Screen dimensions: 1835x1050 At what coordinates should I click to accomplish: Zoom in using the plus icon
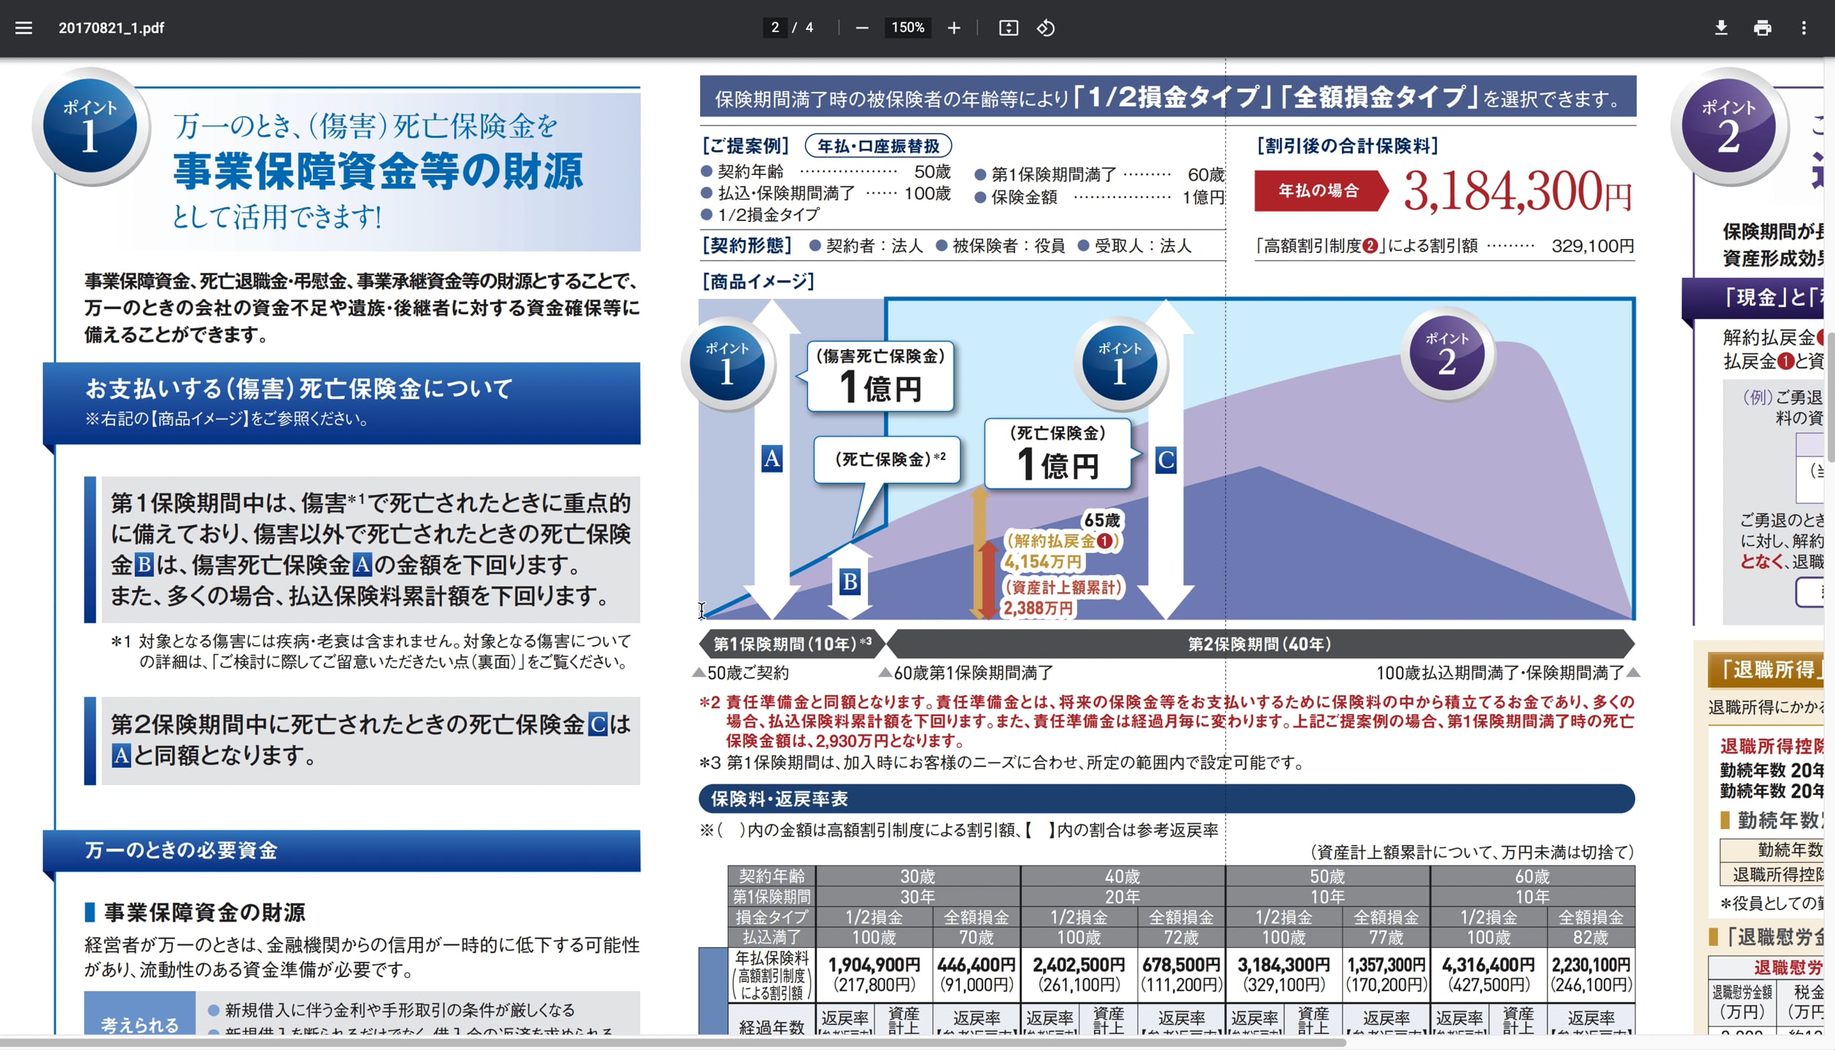tap(953, 28)
